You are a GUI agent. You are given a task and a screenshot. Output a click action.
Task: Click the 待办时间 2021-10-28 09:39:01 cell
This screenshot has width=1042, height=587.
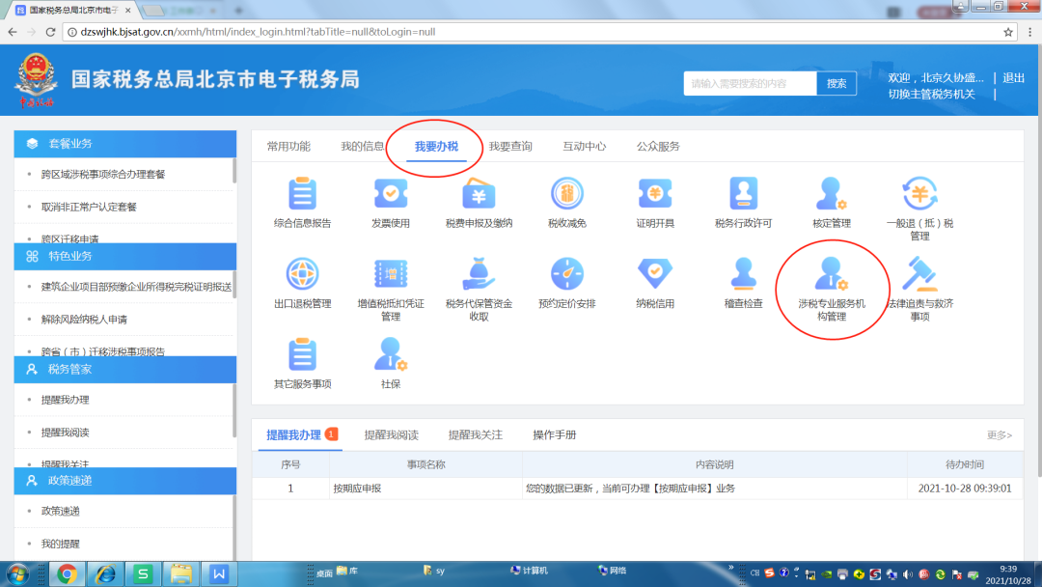(x=965, y=488)
